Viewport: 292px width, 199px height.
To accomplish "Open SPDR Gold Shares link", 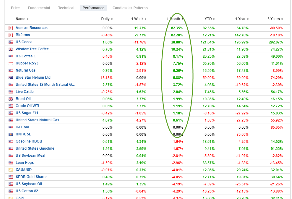I will tap(32, 177).
